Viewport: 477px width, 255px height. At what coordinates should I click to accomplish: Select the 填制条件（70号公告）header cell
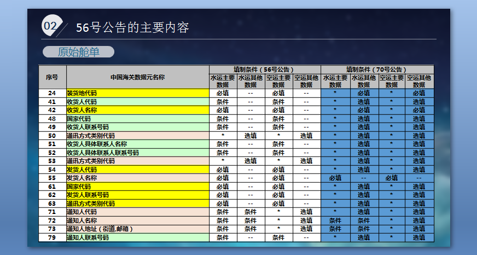coord(377,69)
